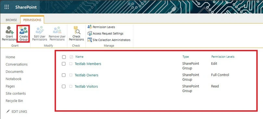Sort by the Name column header
The image size is (263, 119).
coord(79,57)
